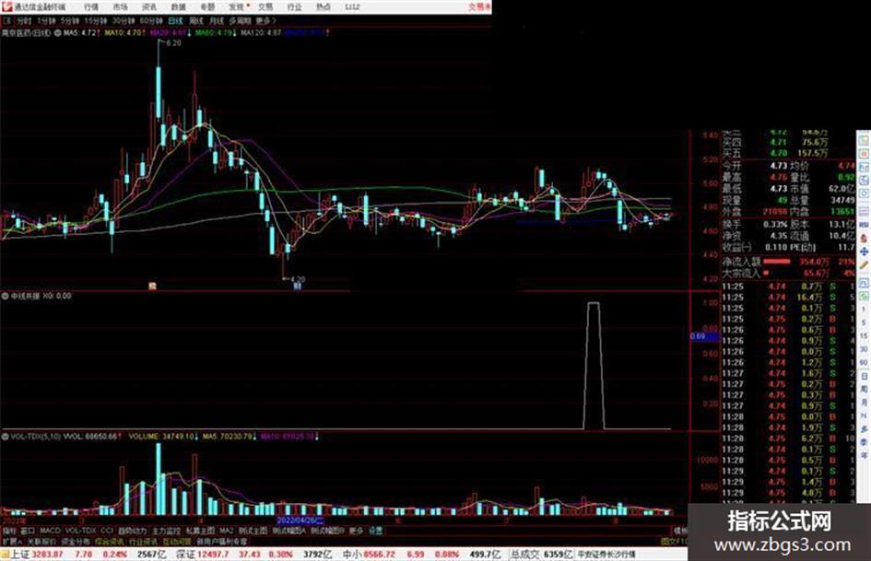The width and height of the screenshot is (871, 561).
Task: Select the VOL-TDX indicator tab
Action: click(80, 531)
